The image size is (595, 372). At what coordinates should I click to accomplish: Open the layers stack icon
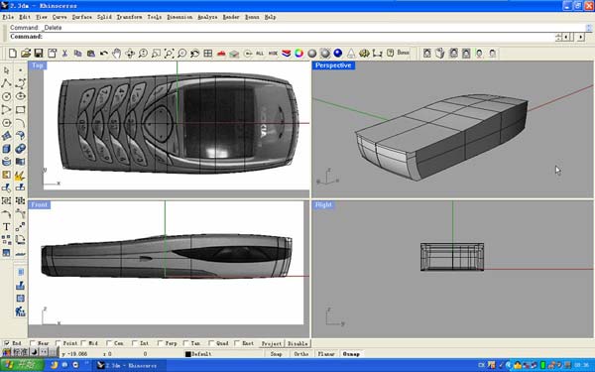click(x=287, y=54)
